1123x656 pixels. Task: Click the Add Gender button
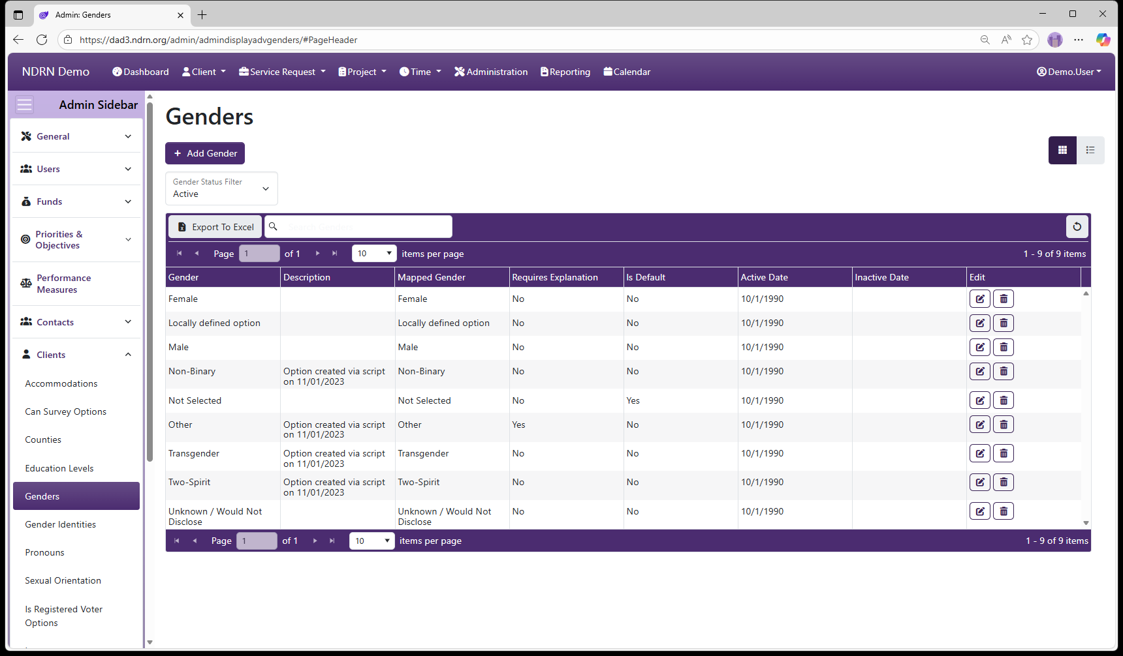coord(205,153)
